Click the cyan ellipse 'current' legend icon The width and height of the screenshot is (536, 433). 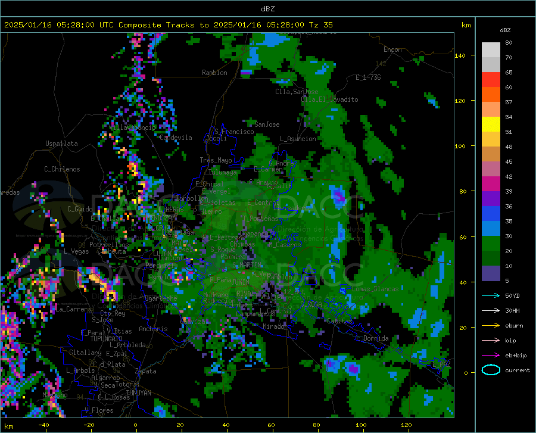(491, 370)
